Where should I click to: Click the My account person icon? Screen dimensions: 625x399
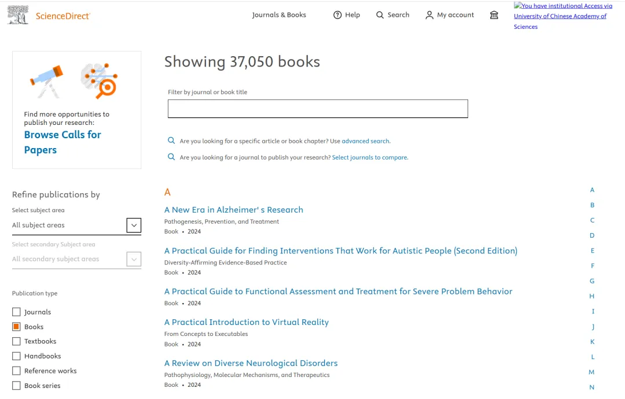pos(429,15)
